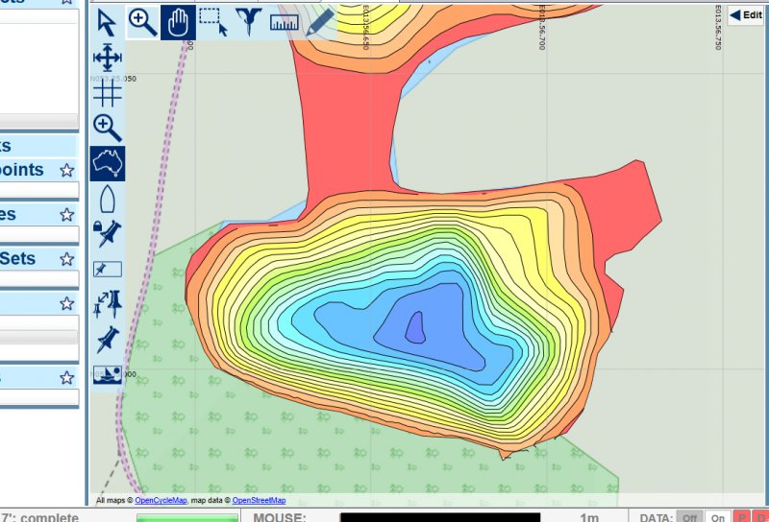This screenshot has height=522, width=769.
Task: Click the Australia map layer icon
Action: point(107,163)
